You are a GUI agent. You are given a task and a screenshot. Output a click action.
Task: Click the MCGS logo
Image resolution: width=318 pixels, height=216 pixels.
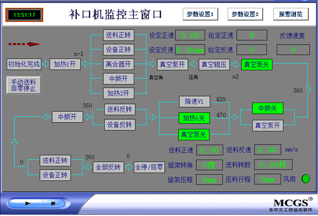click(290, 203)
